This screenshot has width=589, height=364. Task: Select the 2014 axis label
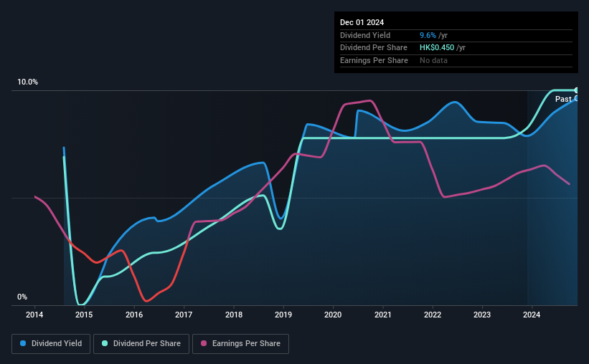click(34, 315)
